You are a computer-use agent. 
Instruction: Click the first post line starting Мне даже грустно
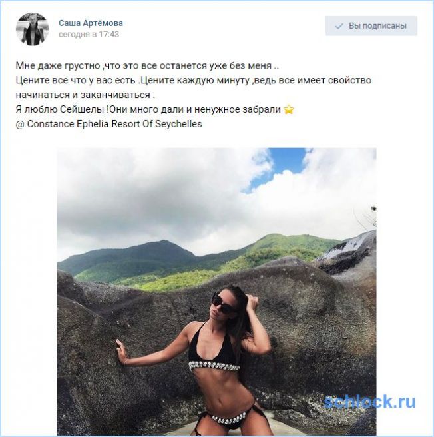tap(147, 66)
